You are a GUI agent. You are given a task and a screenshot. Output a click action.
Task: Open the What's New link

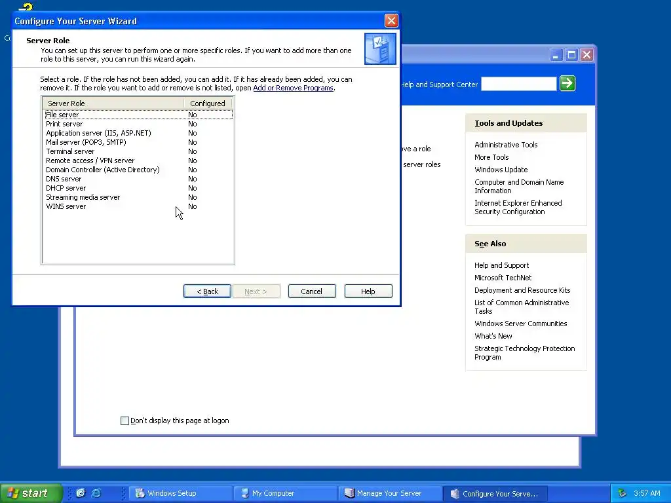pyautogui.click(x=493, y=336)
